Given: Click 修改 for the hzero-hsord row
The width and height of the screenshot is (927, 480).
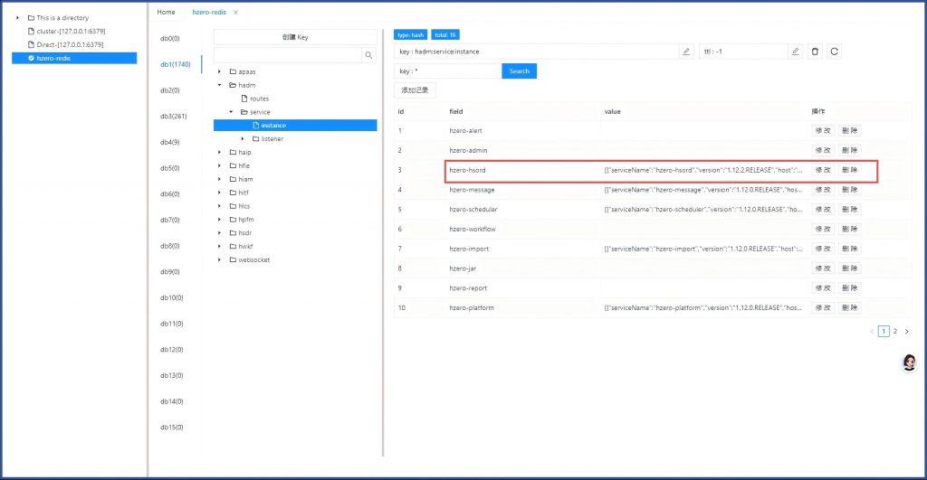Looking at the screenshot, I should pyautogui.click(x=822, y=170).
